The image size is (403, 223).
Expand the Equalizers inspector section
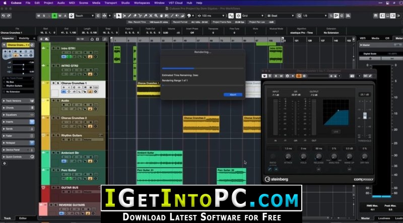[x=18, y=115]
